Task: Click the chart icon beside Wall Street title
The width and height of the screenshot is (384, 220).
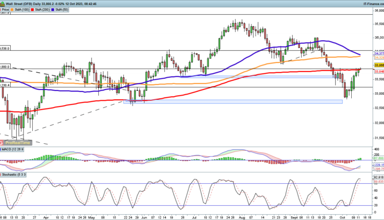Action: (3, 3)
